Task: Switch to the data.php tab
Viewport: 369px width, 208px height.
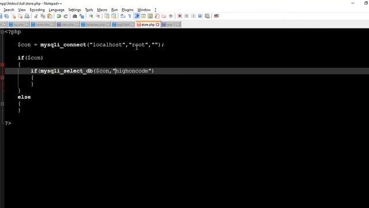Action: point(67,24)
